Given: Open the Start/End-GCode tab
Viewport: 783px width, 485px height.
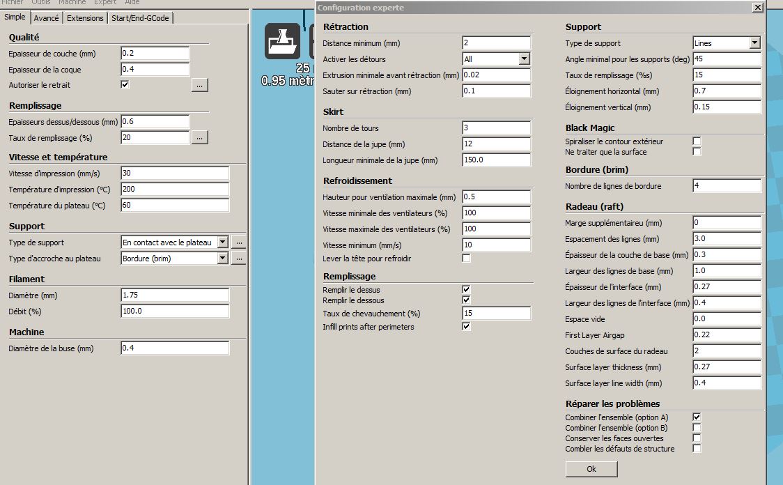Looking at the screenshot, I should [140, 18].
